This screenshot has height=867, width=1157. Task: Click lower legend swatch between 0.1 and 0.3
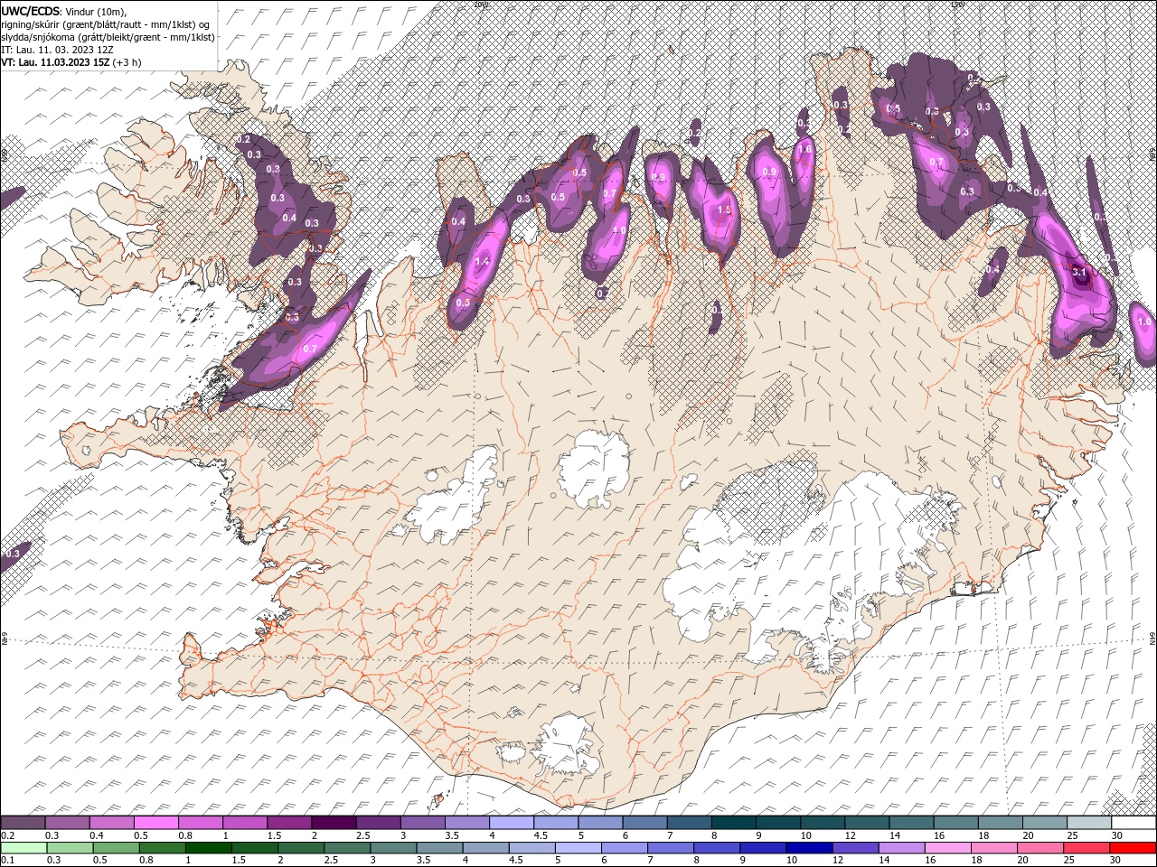coord(24,847)
